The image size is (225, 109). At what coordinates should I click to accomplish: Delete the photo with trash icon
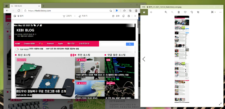pos(179,12)
